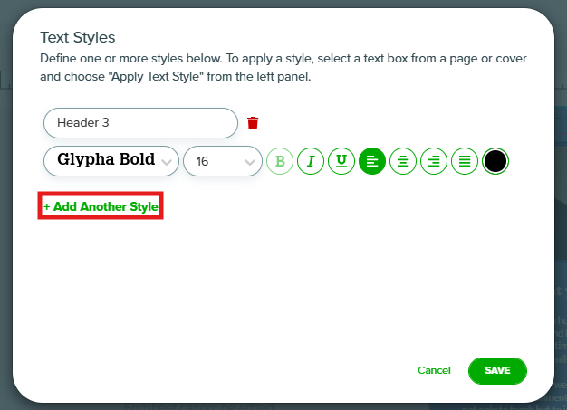Viewport: 567px width, 410px height.
Task: Delete the Header 3 style via trash icon
Action: click(253, 123)
